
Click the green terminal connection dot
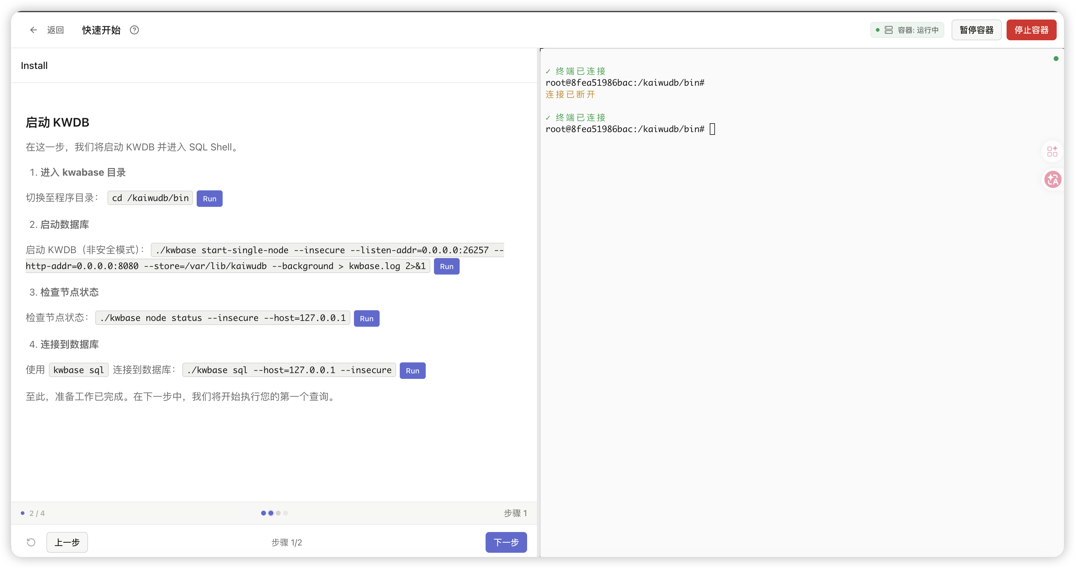1055,59
